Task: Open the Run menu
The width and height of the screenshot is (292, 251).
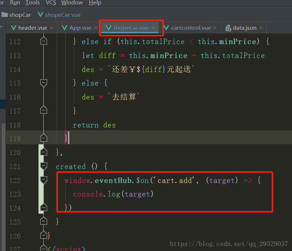Action: (15, 3)
